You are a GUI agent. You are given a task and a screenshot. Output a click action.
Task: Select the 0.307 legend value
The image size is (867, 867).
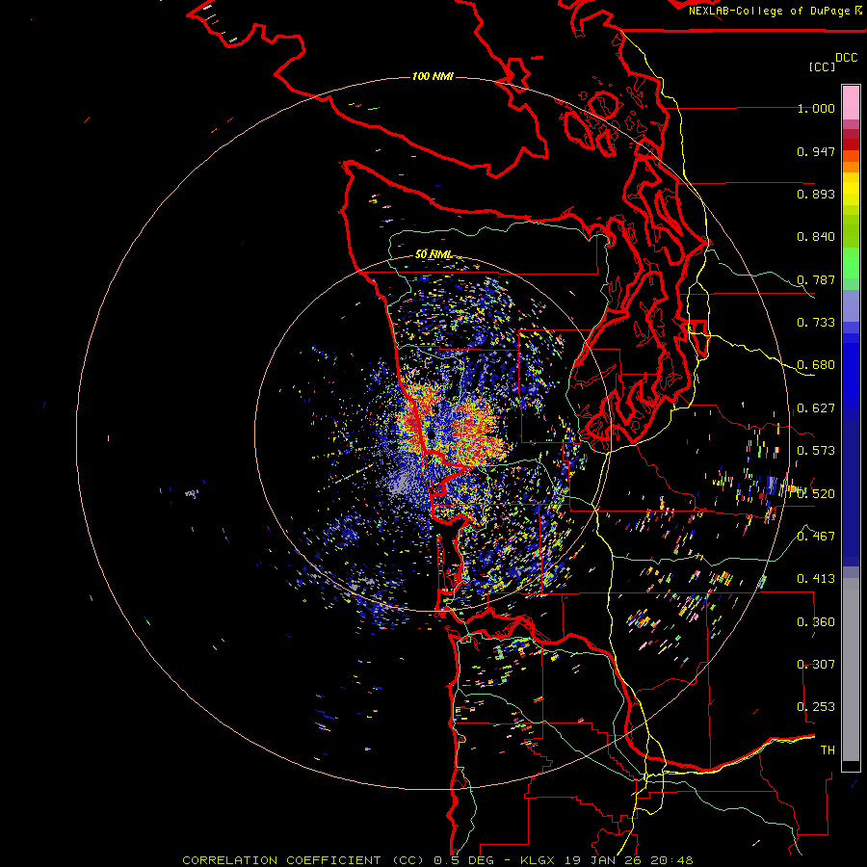click(816, 664)
